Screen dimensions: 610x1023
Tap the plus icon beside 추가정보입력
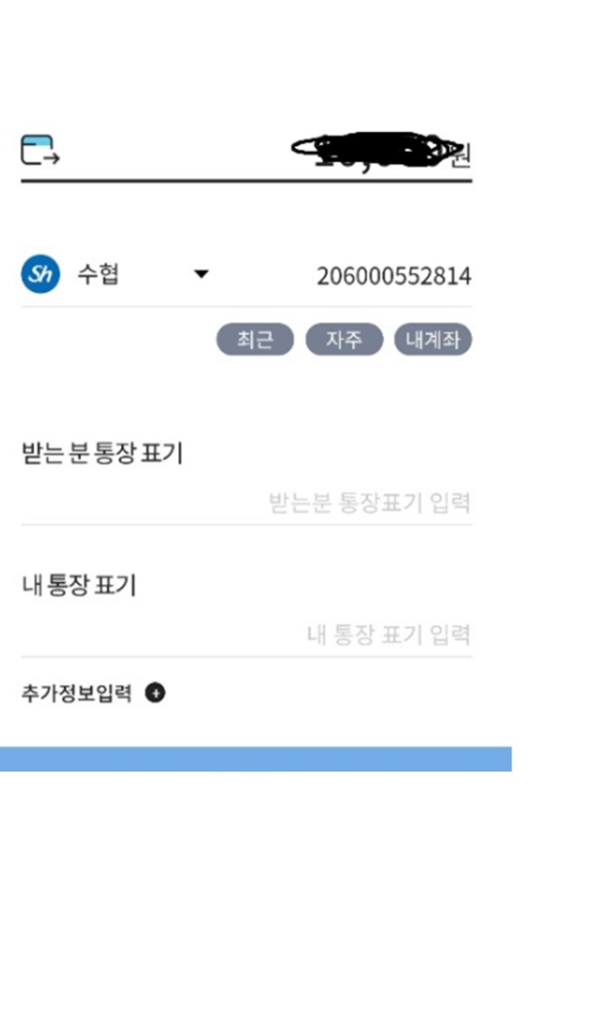click(x=155, y=692)
